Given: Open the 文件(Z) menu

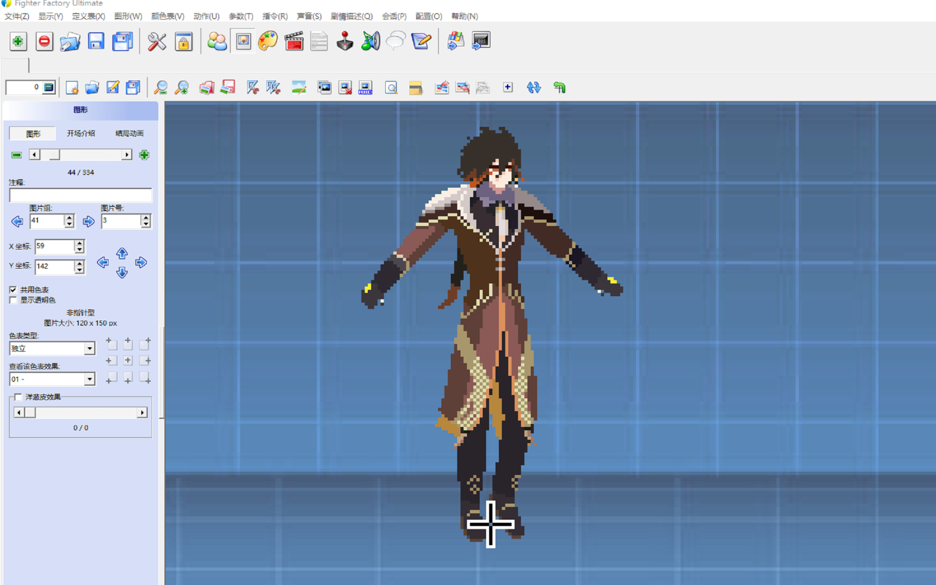Looking at the screenshot, I should pyautogui.click(x=17, y=16).
